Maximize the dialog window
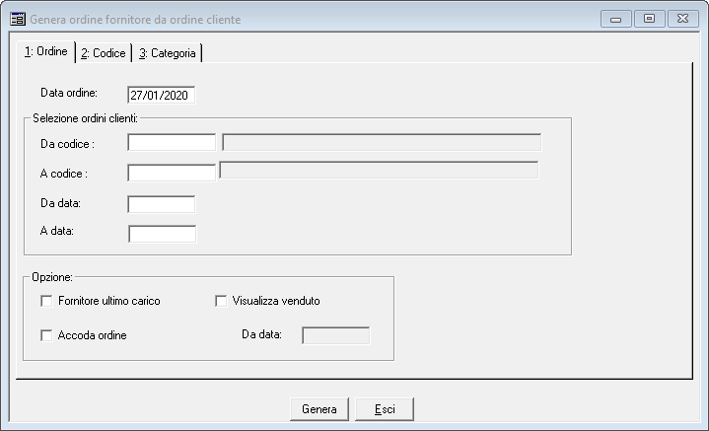The image size is (709, 431). click(649, 19)
